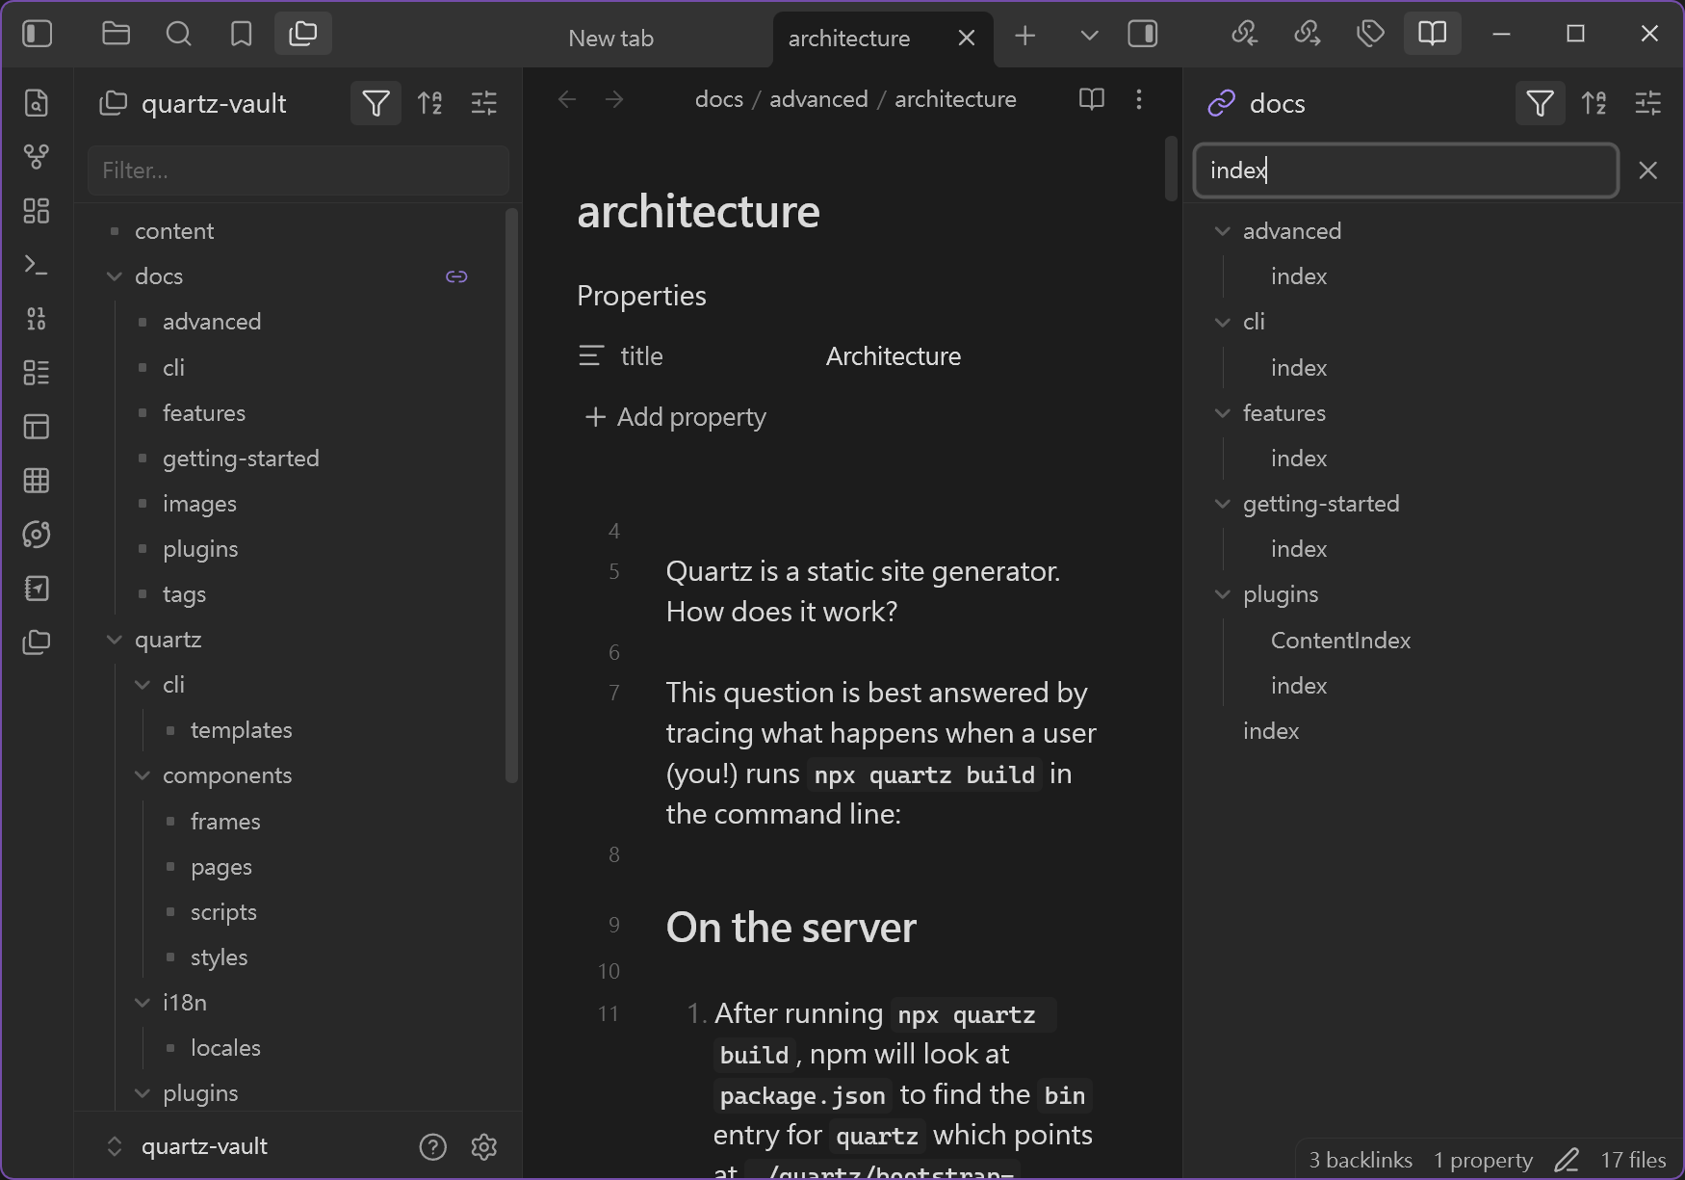
Task: Open ContentIndex under plugins
Action: (1340, 641)
